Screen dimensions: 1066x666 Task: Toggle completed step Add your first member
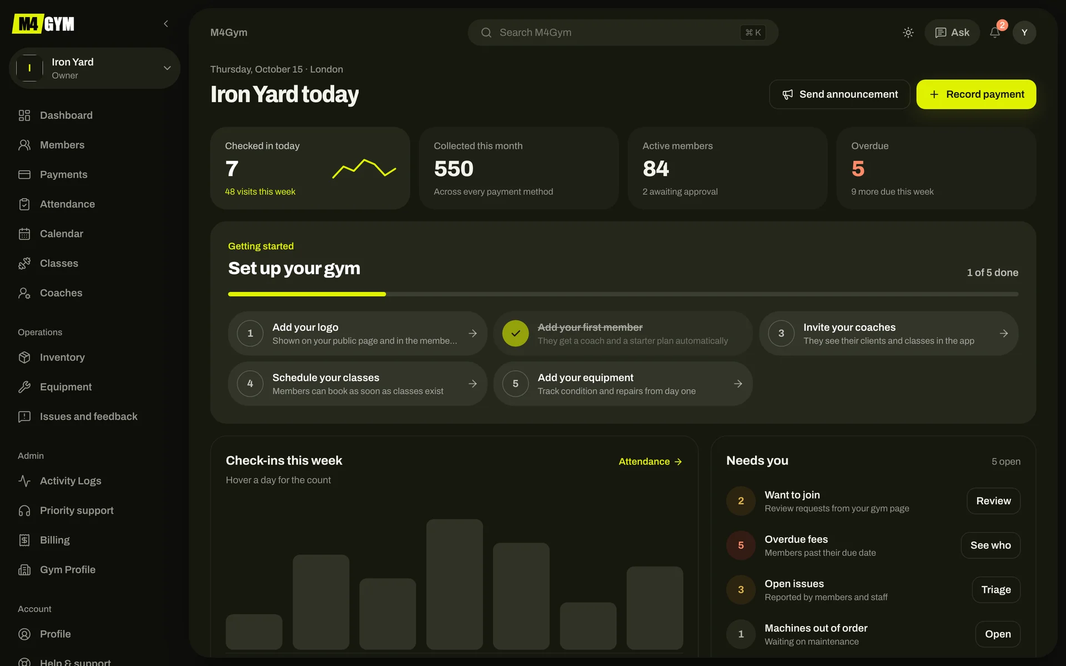tap(515, 334)
